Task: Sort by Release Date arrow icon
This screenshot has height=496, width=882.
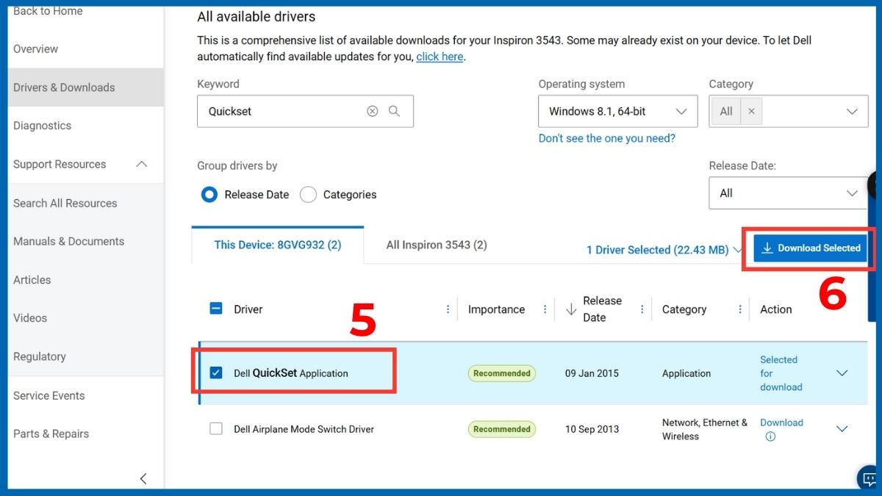Action: point(571,309)
